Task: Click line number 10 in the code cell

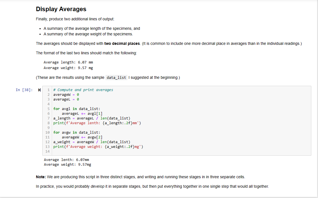Action: click(x=48, y=132)
